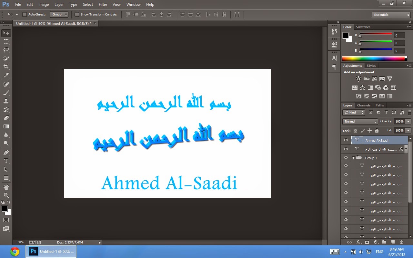Select the Path Selection tool
Image resolution: width=413 pixels, height=258 pixels.
(x=6, y=169)
